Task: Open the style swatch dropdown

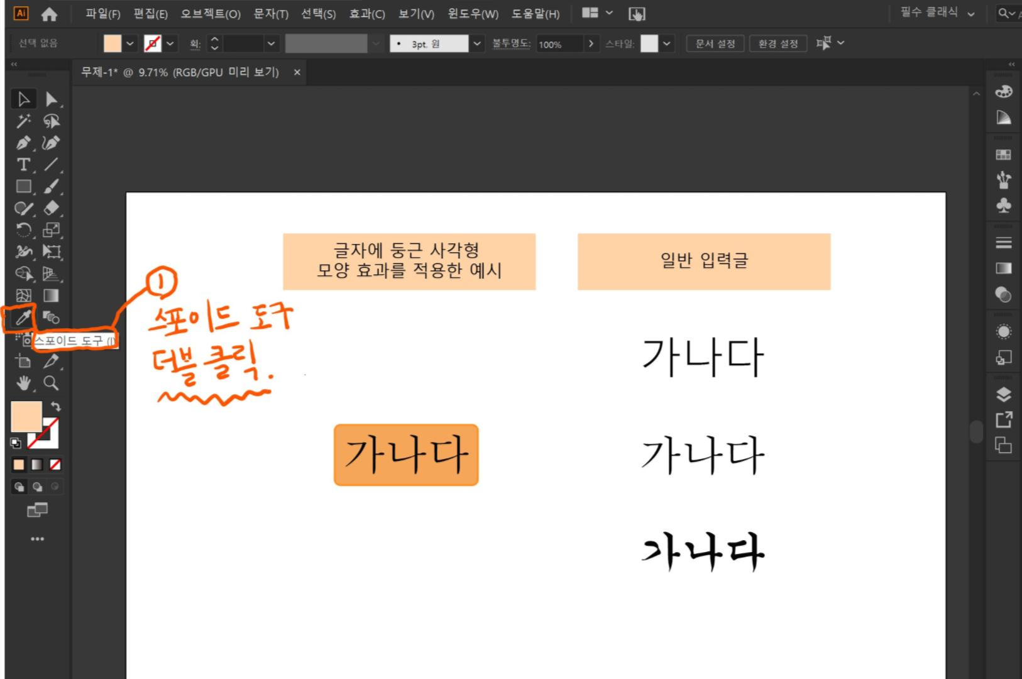Action: pos(666,43)
